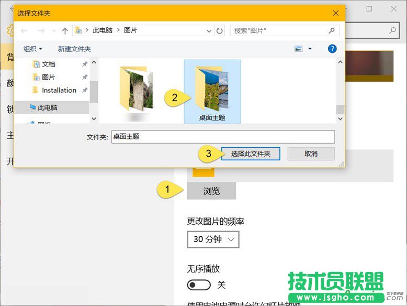
Task: Click 取消 button
Action: tap(311, 154)
